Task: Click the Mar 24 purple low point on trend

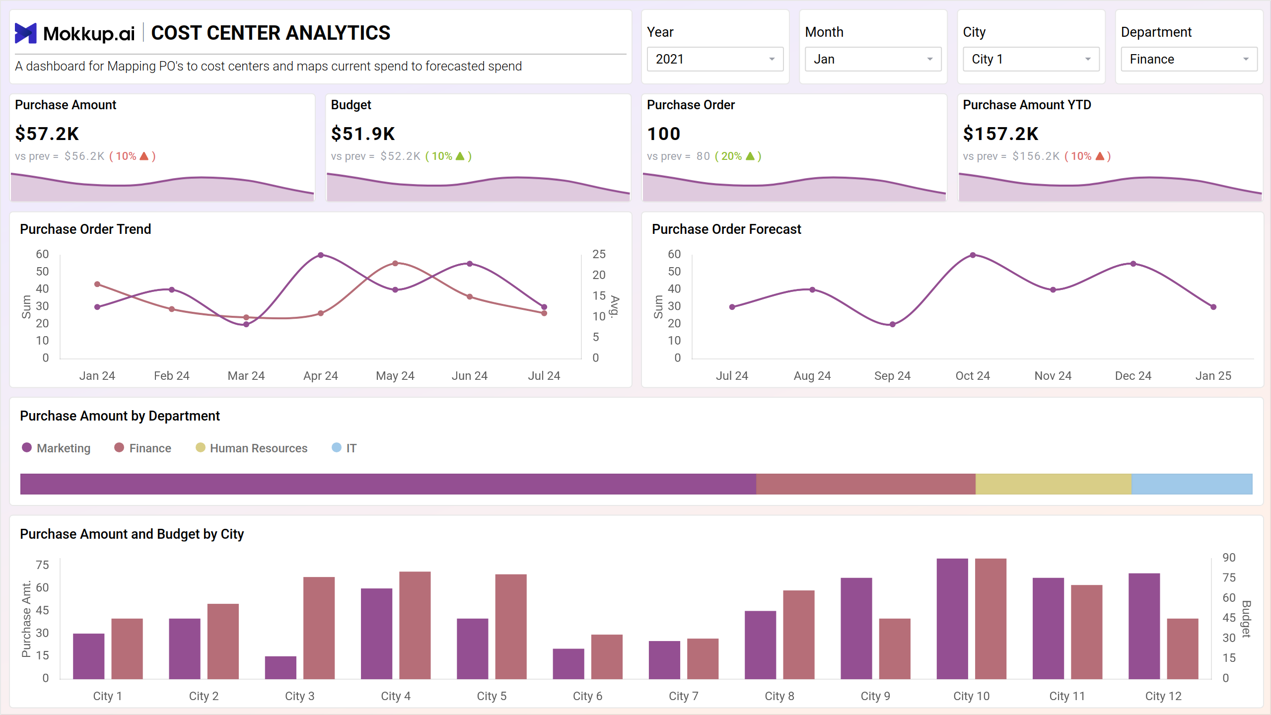Action: (x=246, y=324)
